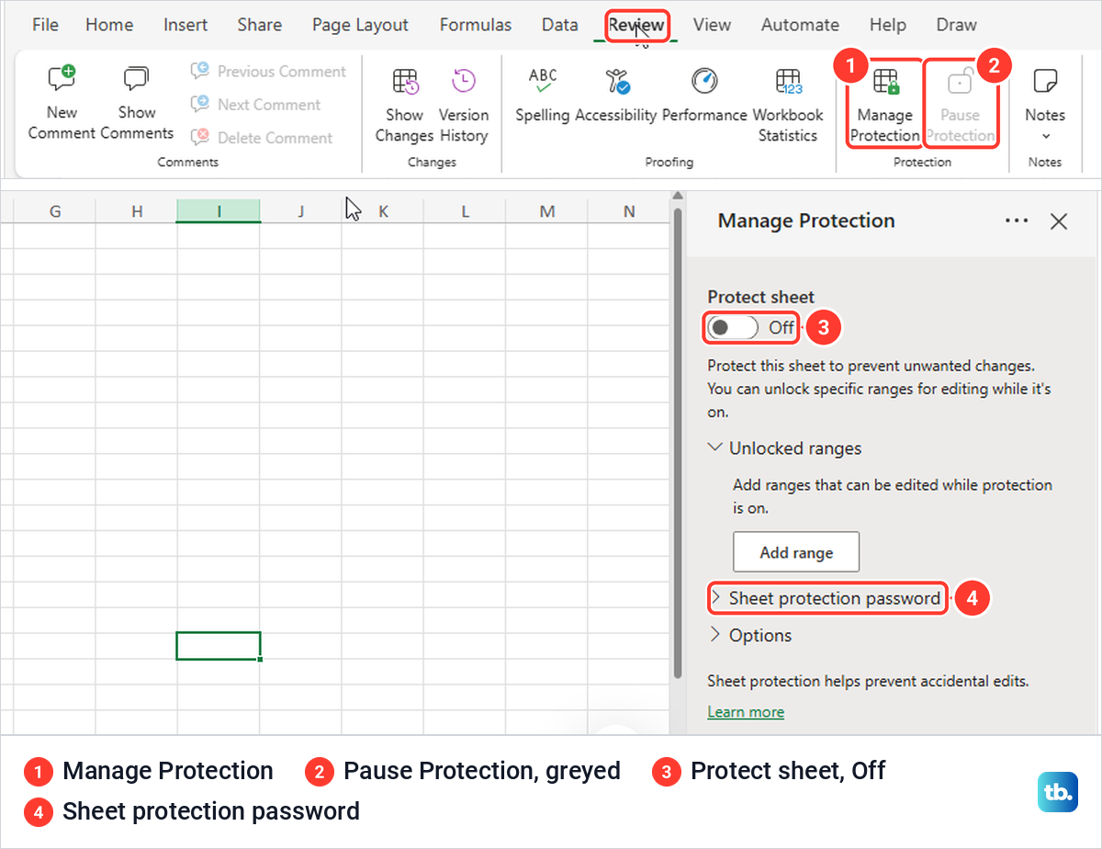Open Workbook Statistics
1102x849 pixels.
[x=788, y=106]
